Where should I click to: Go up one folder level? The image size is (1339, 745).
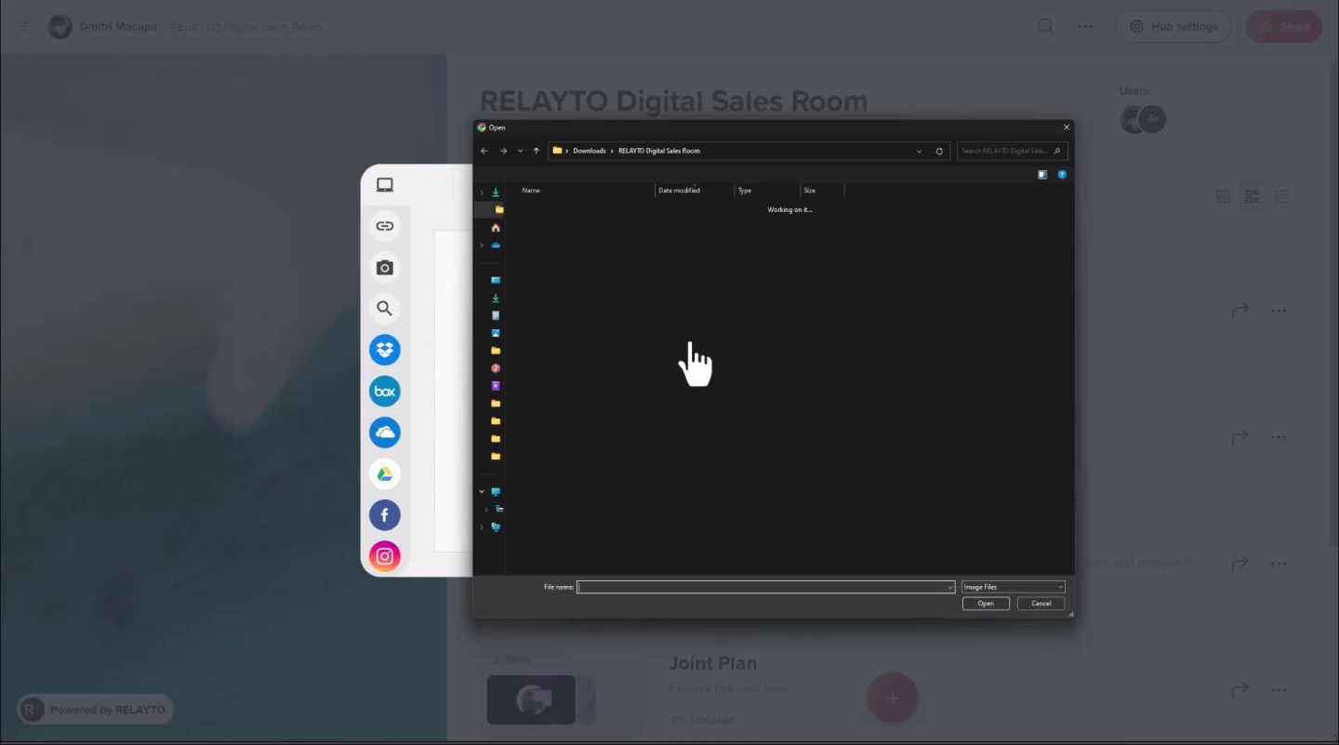pyautogui.click(x=536, y=151)
